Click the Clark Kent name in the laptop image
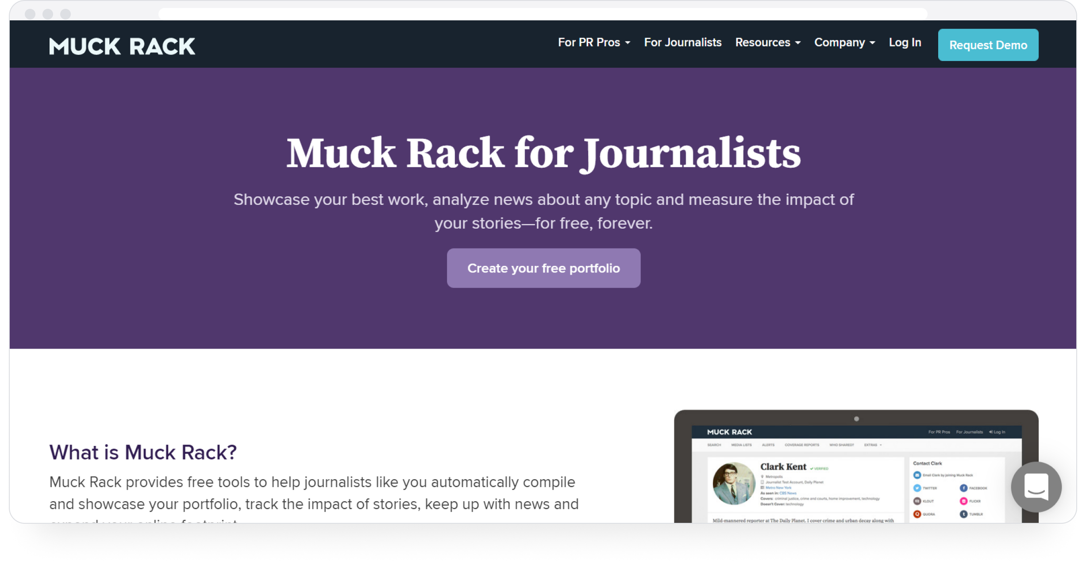The width and height of the screenshot is (1086, 568). click(783, 467)
